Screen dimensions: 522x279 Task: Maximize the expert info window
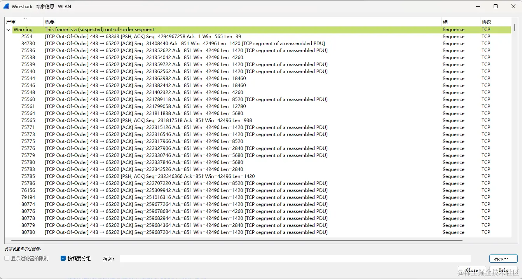point(496,6)
